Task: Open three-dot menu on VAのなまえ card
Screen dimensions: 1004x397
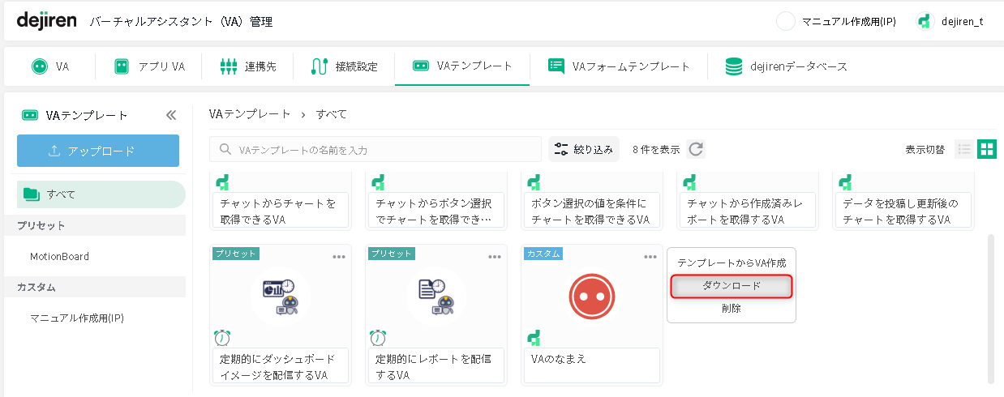Action: pos(650,257)
